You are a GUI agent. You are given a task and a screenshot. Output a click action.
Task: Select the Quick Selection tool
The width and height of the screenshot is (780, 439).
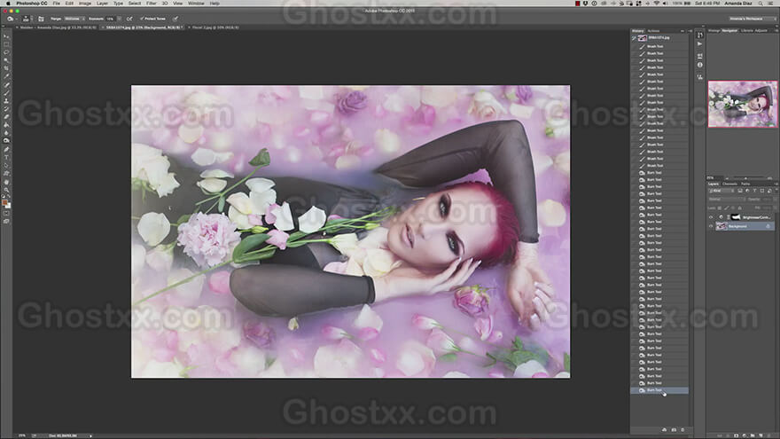coord(6,60)
